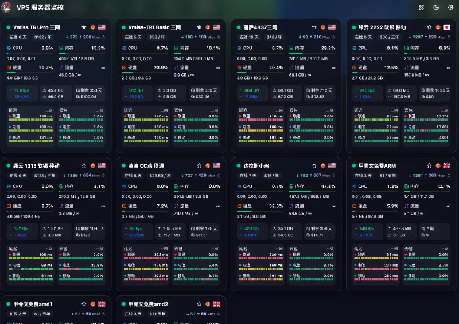Click the CPU icon on Vmiss TRI.Pro card
This screenshot has width=459, height=324.
pyautogui.click(x=9, y=48)
